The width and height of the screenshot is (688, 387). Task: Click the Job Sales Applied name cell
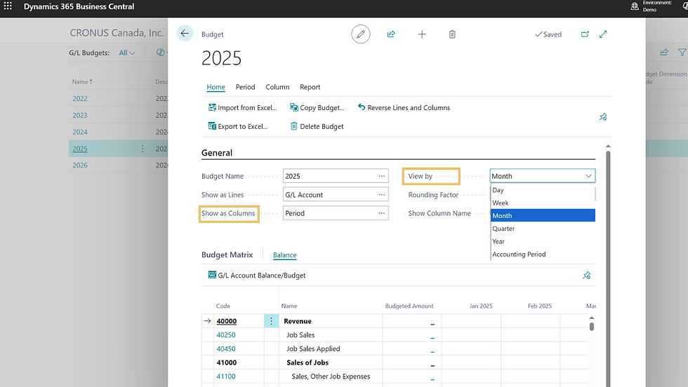[x=331, y=348]
